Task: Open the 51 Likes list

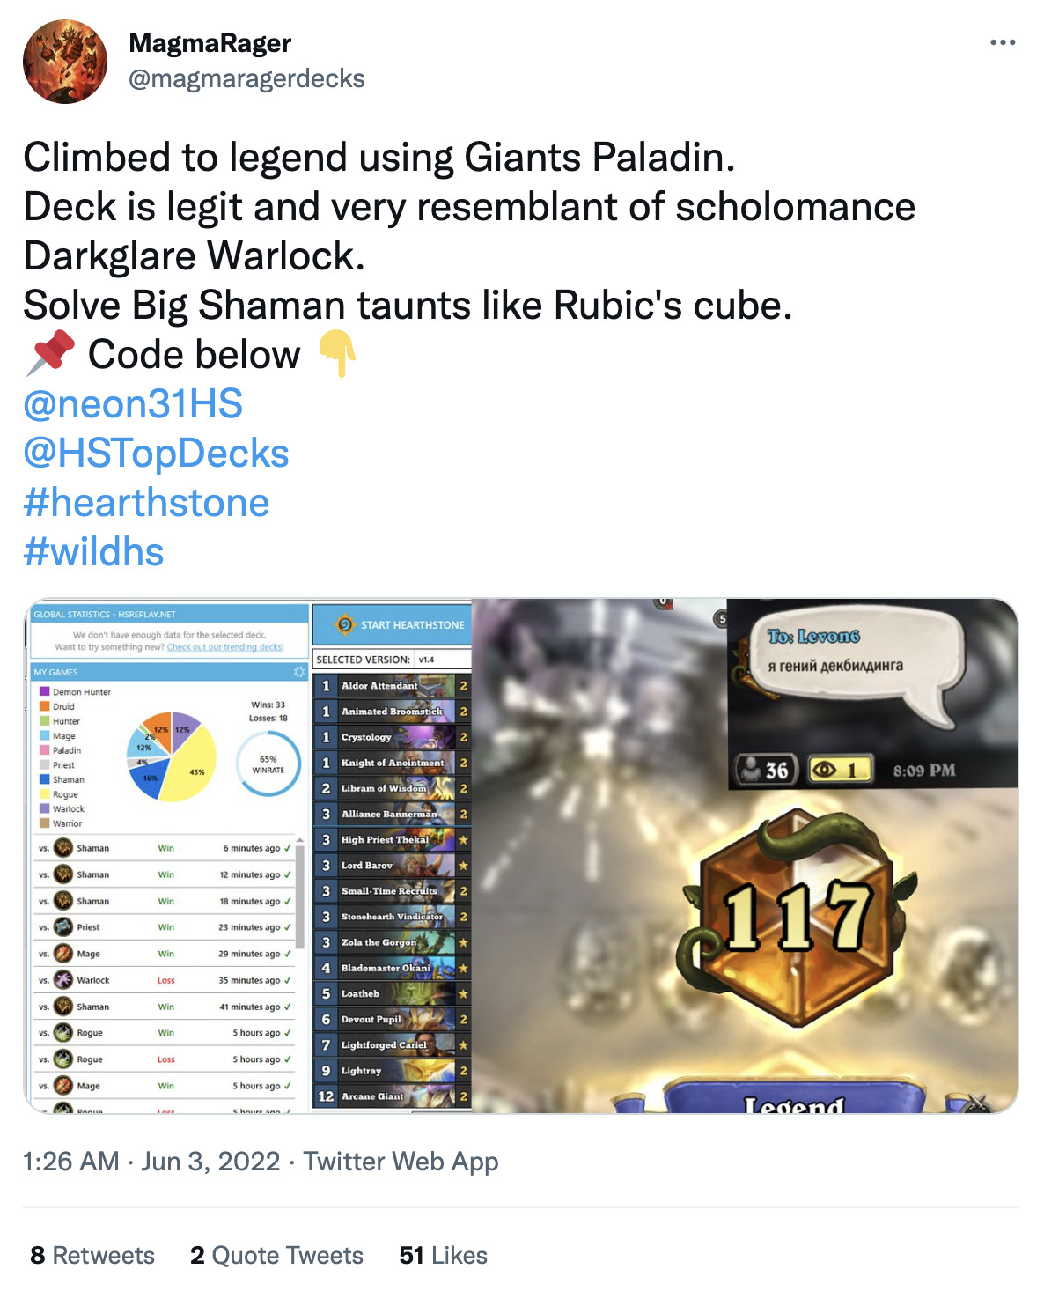Action: 443,1255
